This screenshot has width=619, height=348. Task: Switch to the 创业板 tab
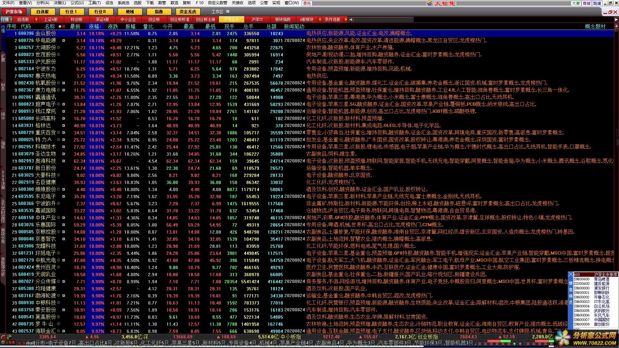coord(154,19)
